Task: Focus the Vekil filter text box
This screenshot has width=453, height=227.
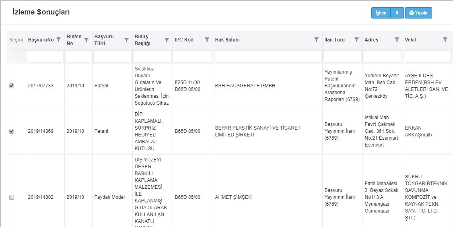Action: [x=427, y=57]
